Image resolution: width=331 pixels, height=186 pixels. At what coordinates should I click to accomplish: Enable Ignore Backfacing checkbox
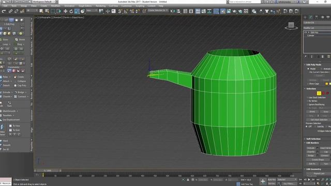(307, 104)
